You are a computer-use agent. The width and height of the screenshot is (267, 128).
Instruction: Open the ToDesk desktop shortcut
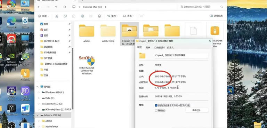pos(25,110)
